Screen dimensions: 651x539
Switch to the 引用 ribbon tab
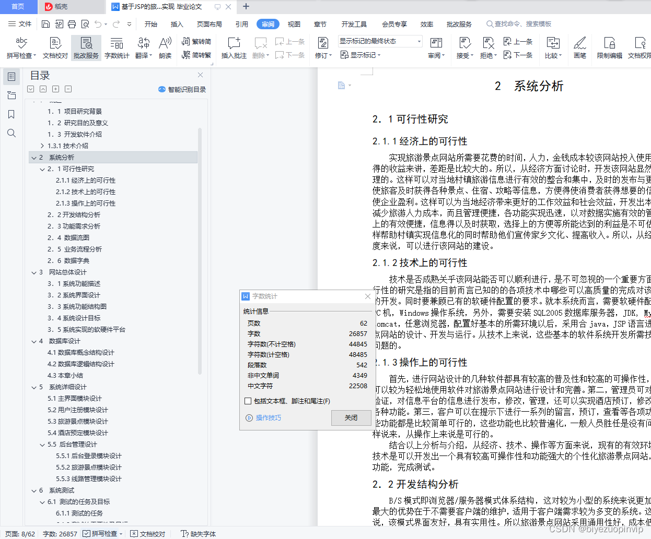pos(242,24)
